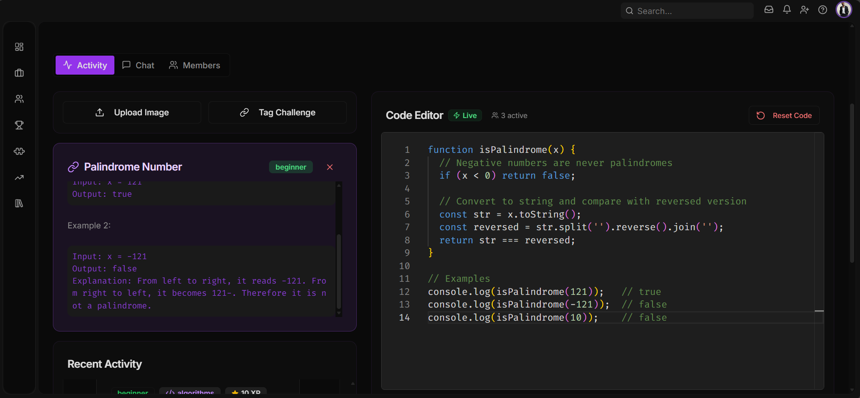Open the brain icon in sidebar

[x=19, y=152]
